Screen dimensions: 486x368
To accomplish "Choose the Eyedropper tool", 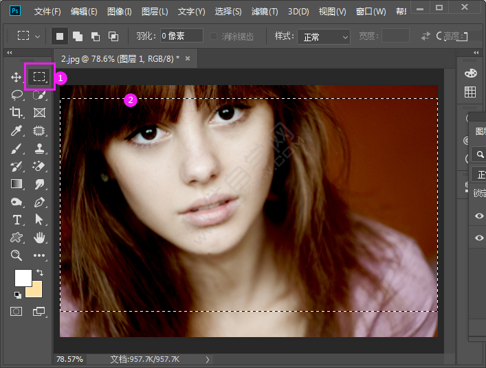I will pyautogui.click(x=16, y=130).
